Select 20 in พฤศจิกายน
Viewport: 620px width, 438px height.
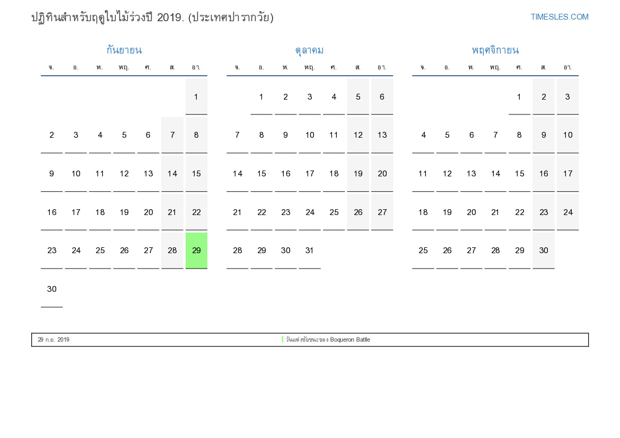click(x=471, y=212)
